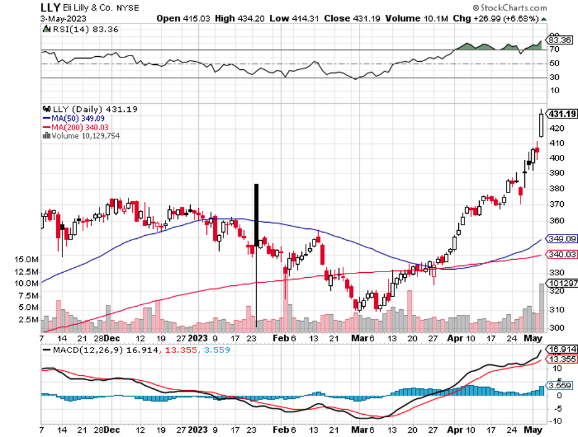Image resolution: width=578 pixels, height=437 pixels.
Task: Click the Volume 10,129,754 legend text
Action: point(85,136)
